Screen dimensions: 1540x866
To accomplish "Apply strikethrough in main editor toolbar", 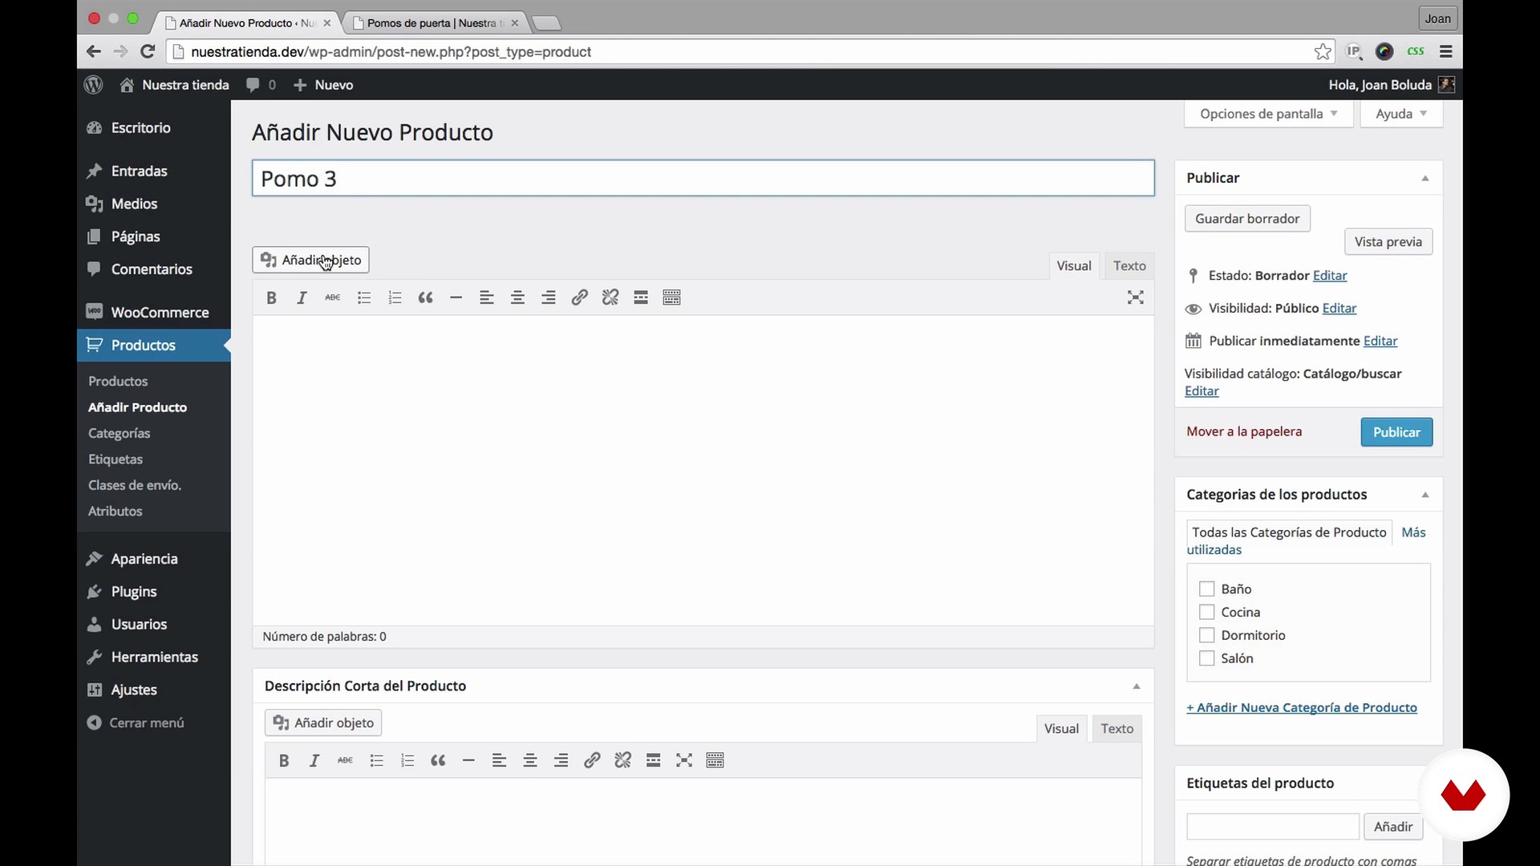I will [x=332, y=297].
